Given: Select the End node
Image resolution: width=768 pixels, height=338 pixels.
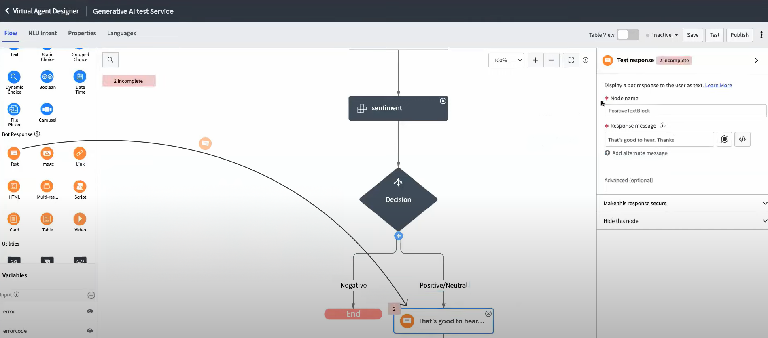Looking at the screenshot, I should pyautogui.click(x=353, y=314).
